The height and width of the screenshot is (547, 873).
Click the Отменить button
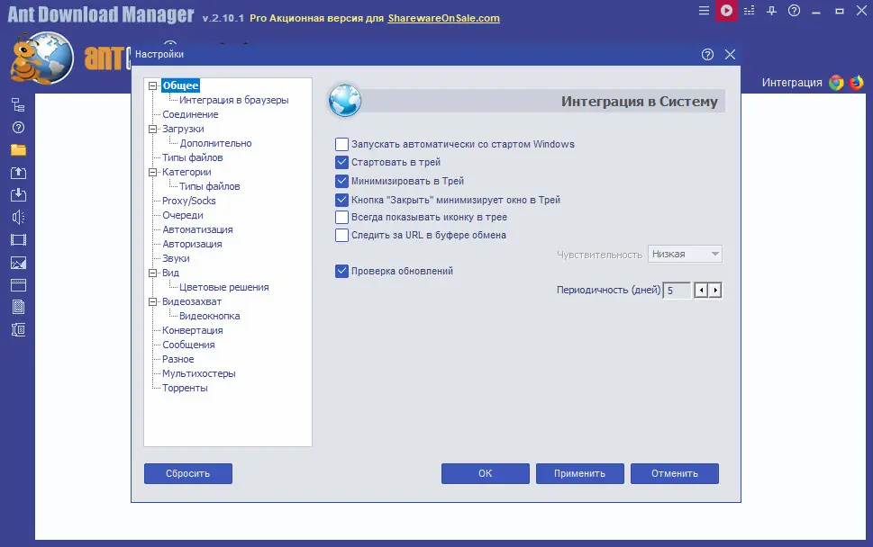tap(675, 473)
